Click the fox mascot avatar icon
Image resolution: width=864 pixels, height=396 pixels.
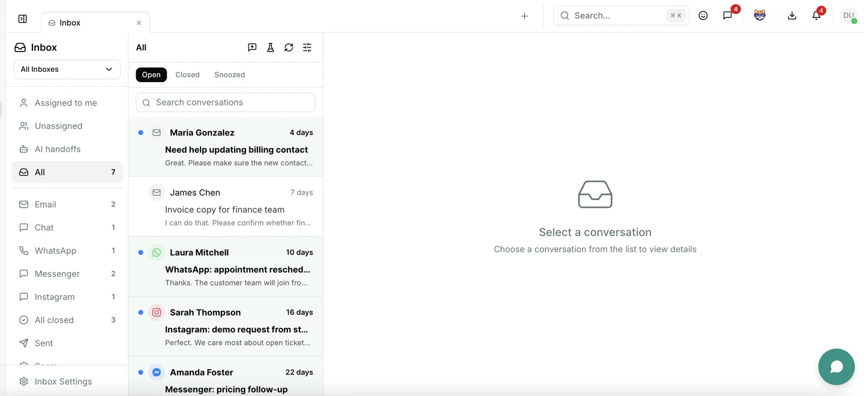click(760, 16)
